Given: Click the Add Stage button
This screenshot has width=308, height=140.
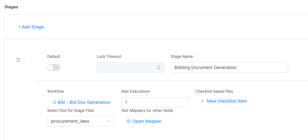Looking at the screenshot, I should pyautogui.click(x=31, y=27).
